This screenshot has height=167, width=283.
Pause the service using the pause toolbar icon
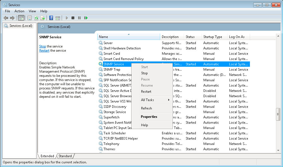[x=80, y=18]
